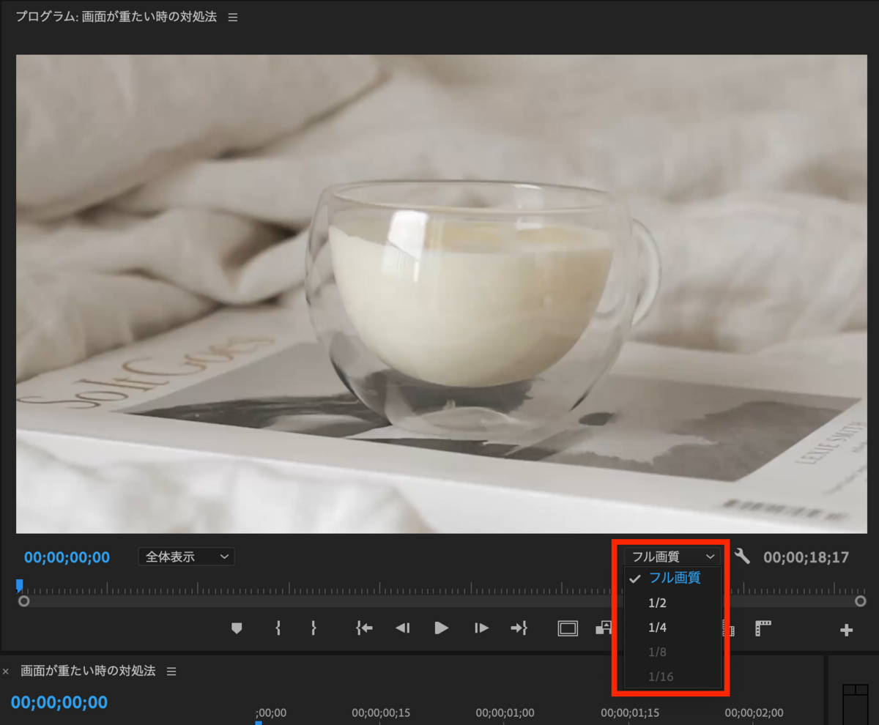This screenshot has height=725, width=879.
Task: Open the 全体表示 zoom level dropdown
Action: point(186,557)
